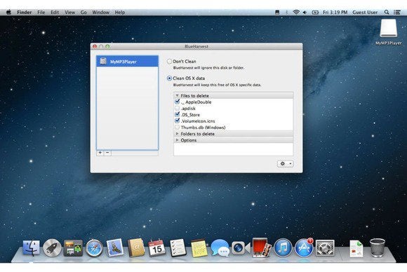
Task: Open Safari compass icon in Dock
Action: click(94, 248)
